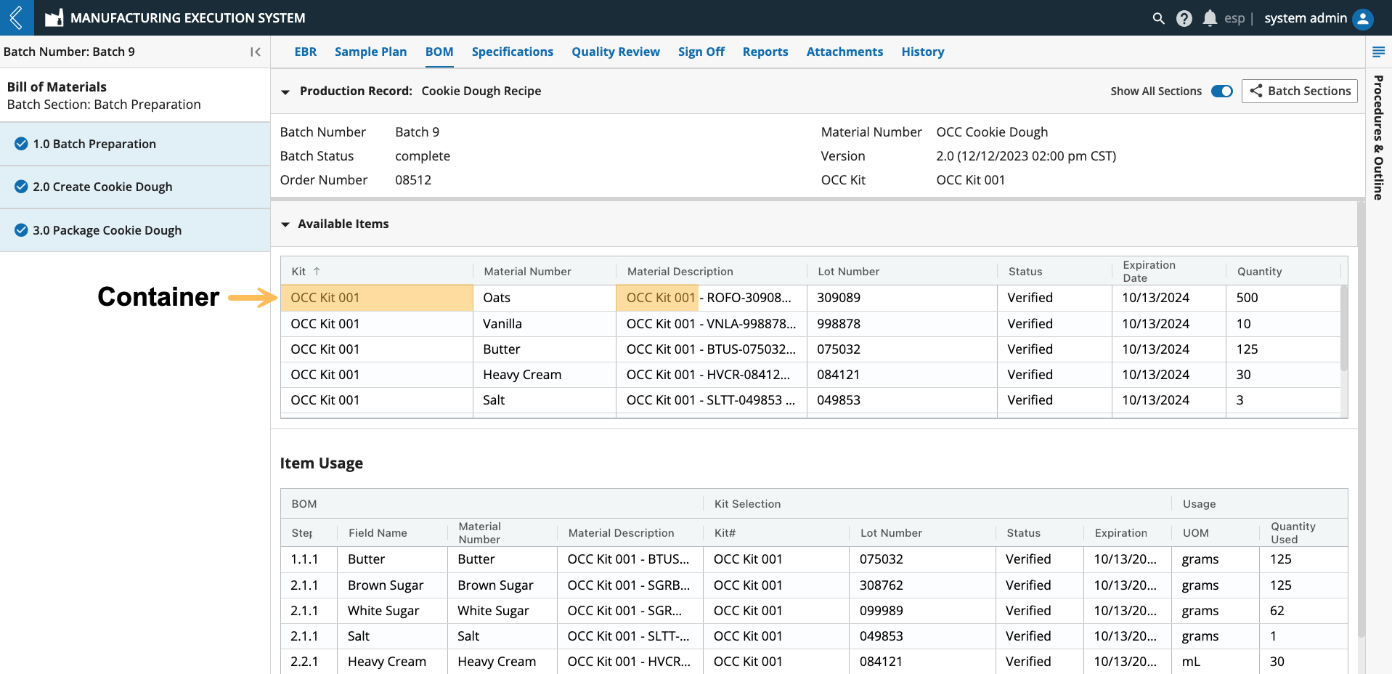This screenshot has width=1392, height=674.
Task: Select the BOM tab
Action: (x=439, y=52)
